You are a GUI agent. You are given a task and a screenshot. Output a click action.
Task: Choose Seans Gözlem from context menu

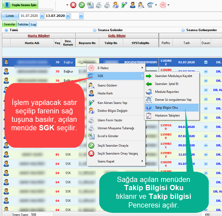pos(116,85)
